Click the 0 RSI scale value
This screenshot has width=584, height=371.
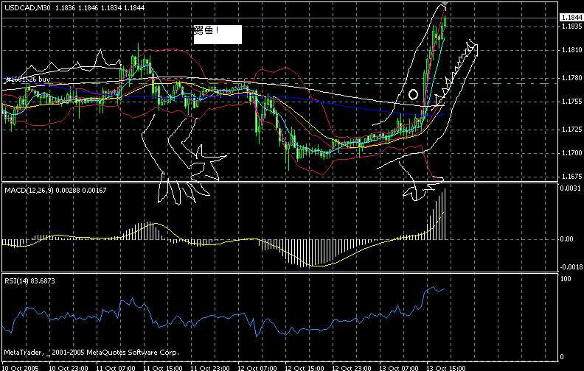(x=563, y=357)
